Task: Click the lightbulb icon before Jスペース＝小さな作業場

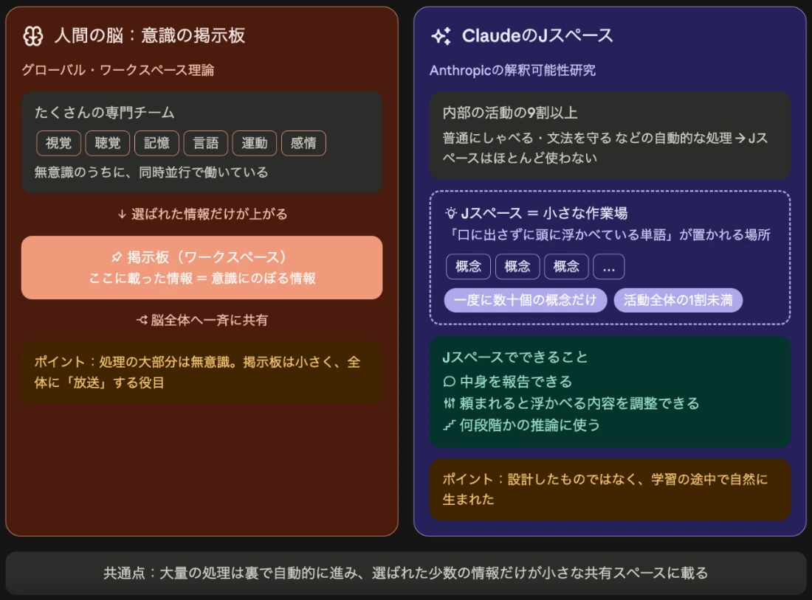Action: 451,212
